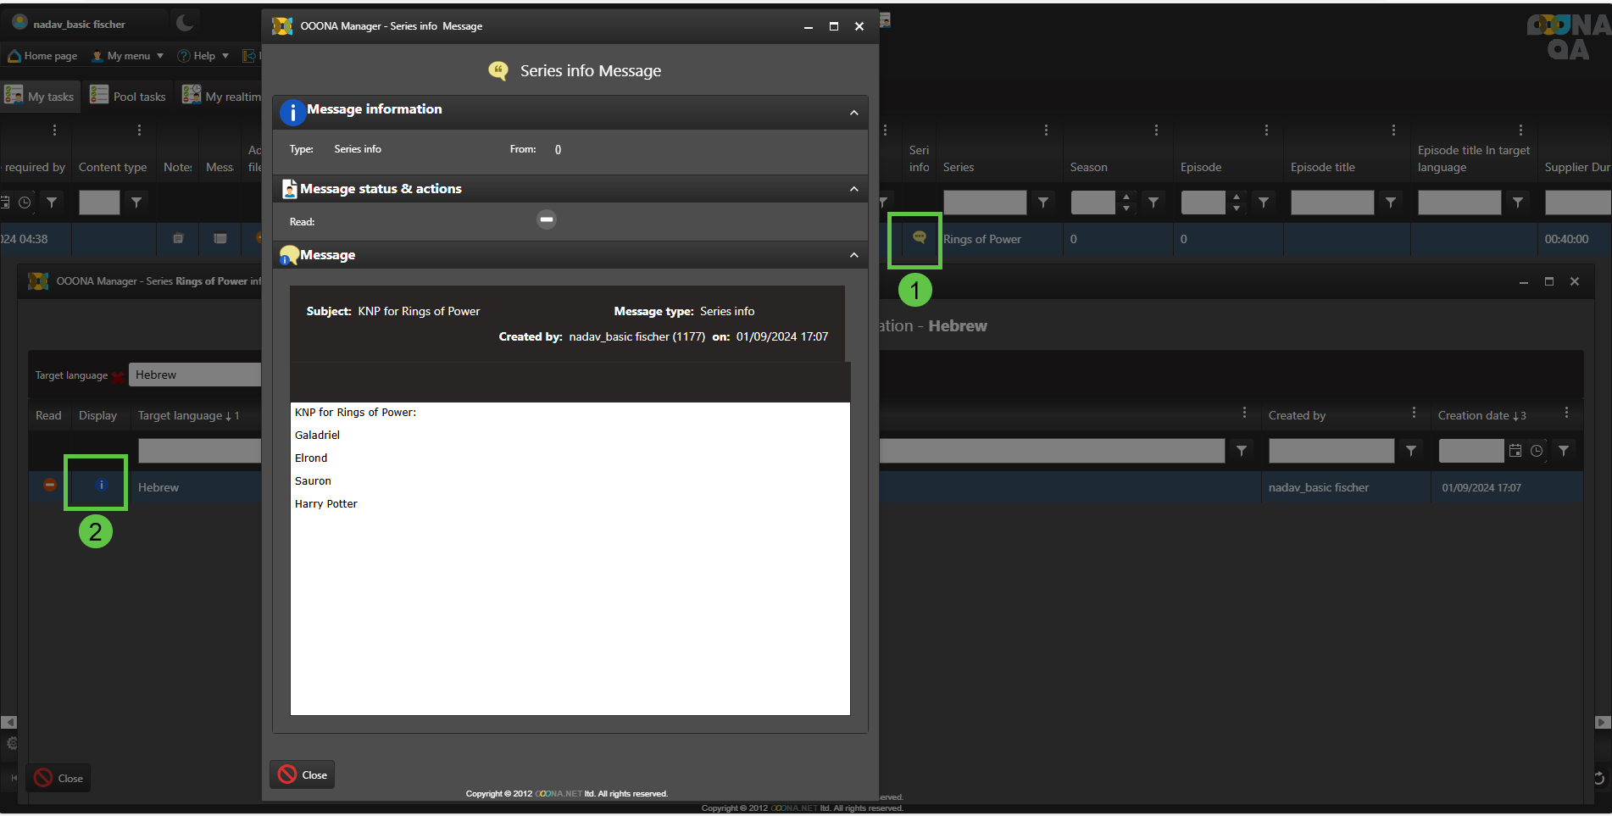Screen dimensions: 1612x816
Task: Toggle dark mode with the moon icon
Action: pyautogui.click(x=185, y=23)
